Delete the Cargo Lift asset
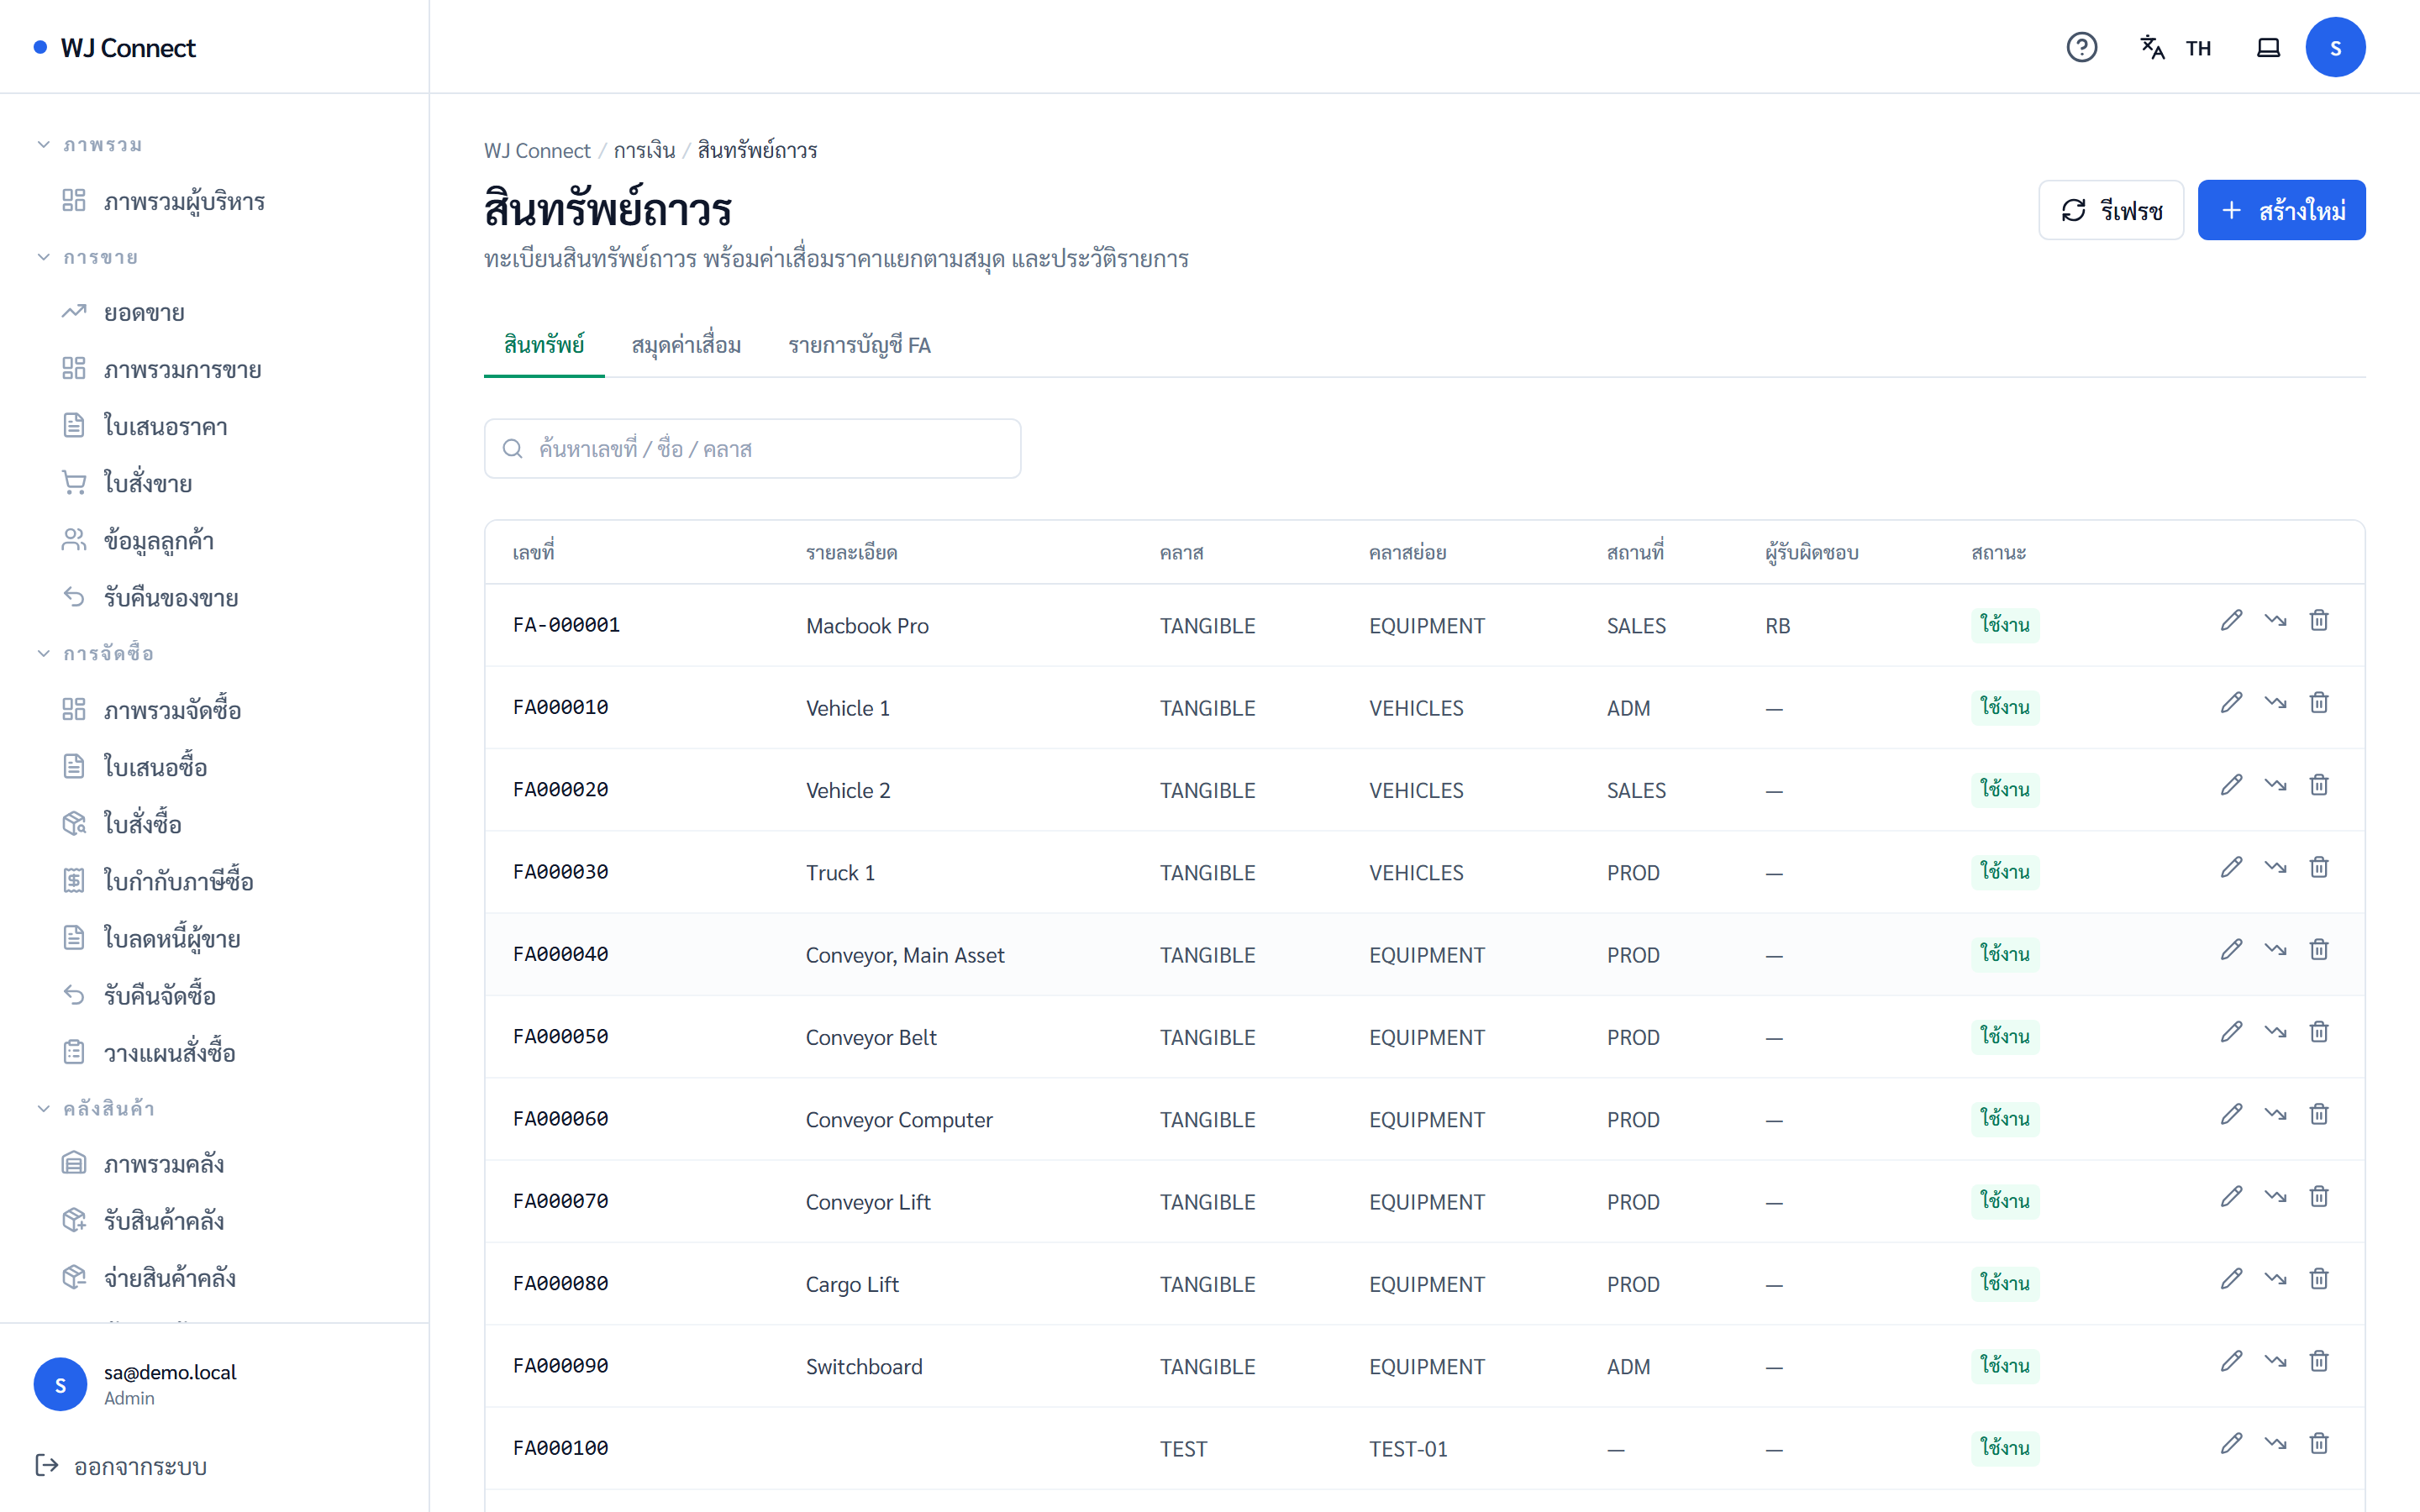Screen dimensions: 2420x1512 point(2318,1279)
